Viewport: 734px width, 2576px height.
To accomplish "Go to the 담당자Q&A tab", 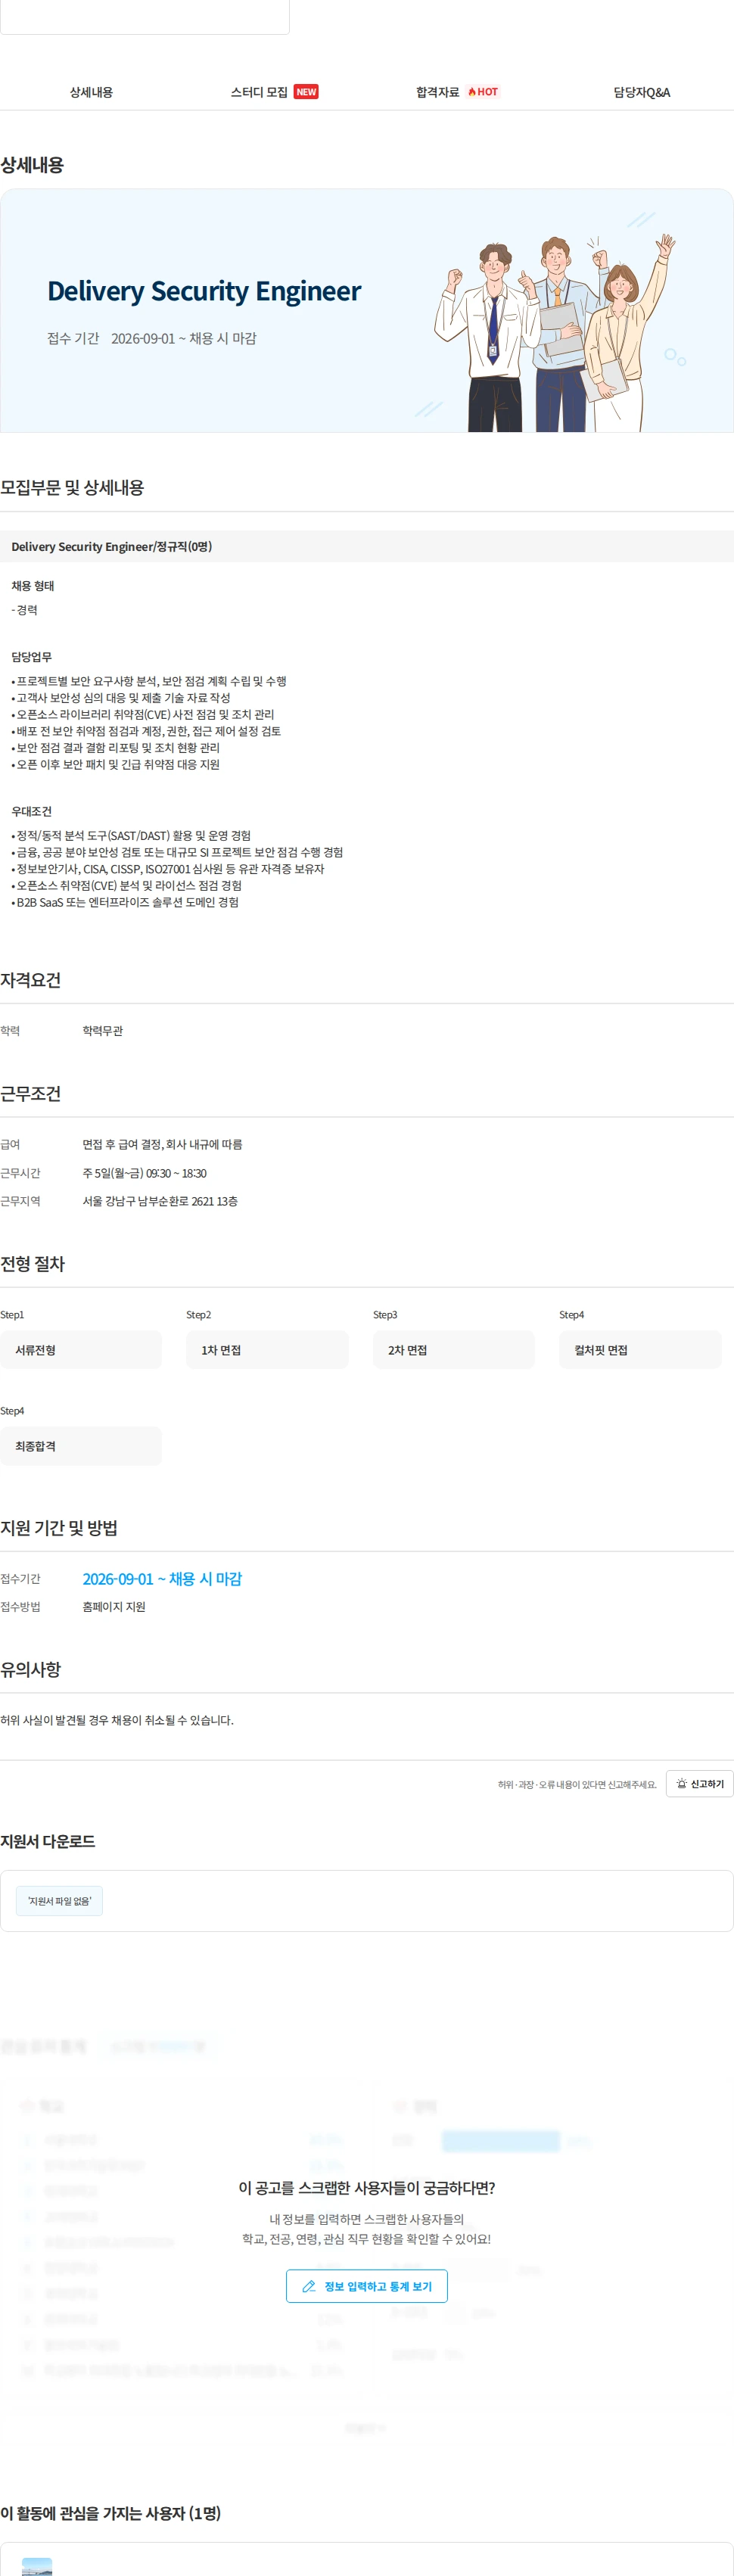I will [641, 92].
